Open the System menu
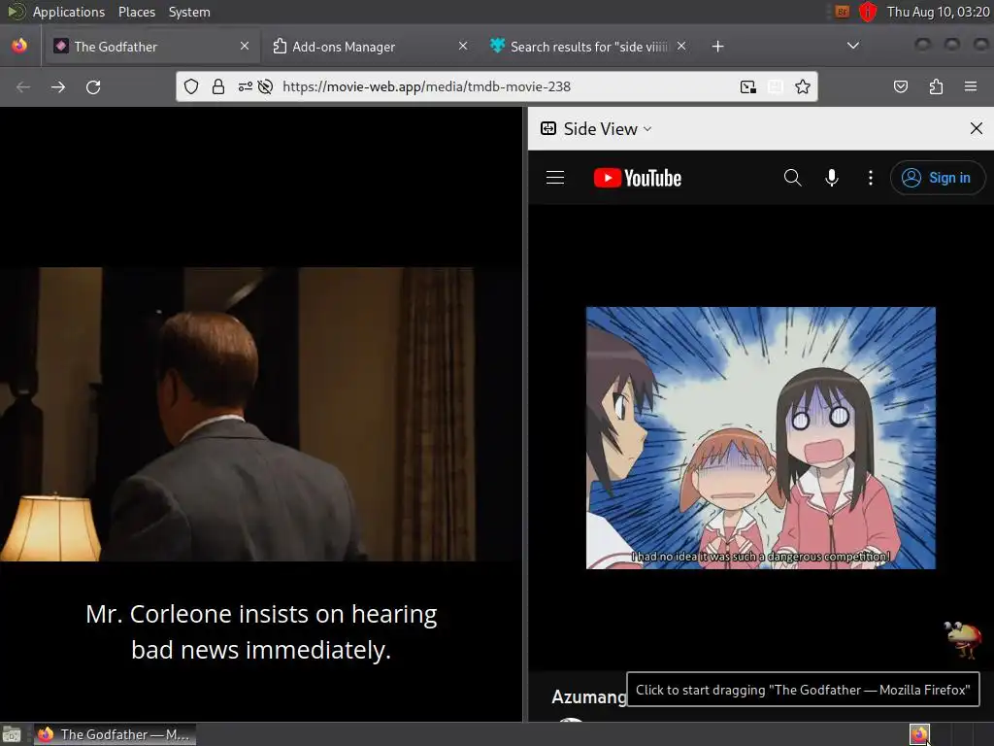 189,12
